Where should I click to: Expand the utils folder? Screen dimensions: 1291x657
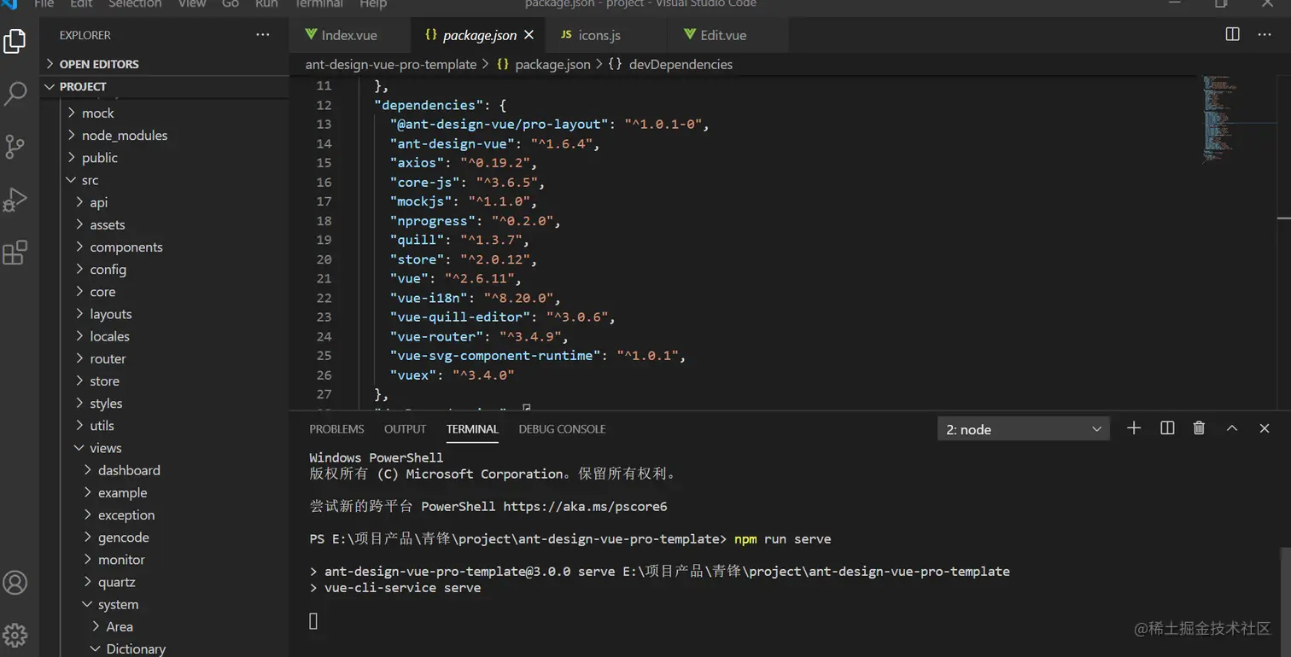[x=165, y=426]
